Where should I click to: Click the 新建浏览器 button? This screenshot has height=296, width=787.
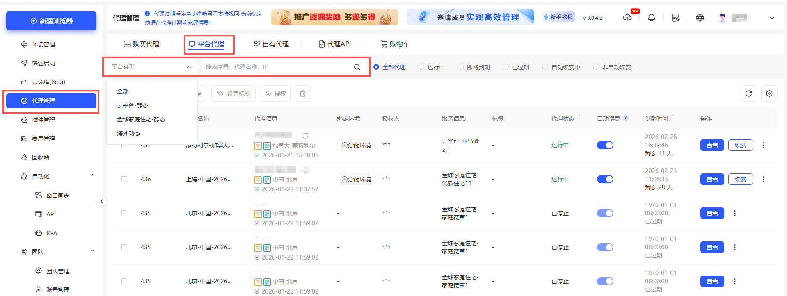pyautogui.click(x=51, y=21)
